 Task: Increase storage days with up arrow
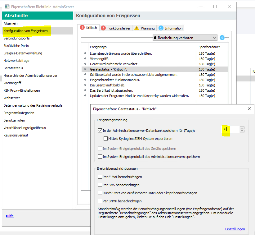point(242,128)
